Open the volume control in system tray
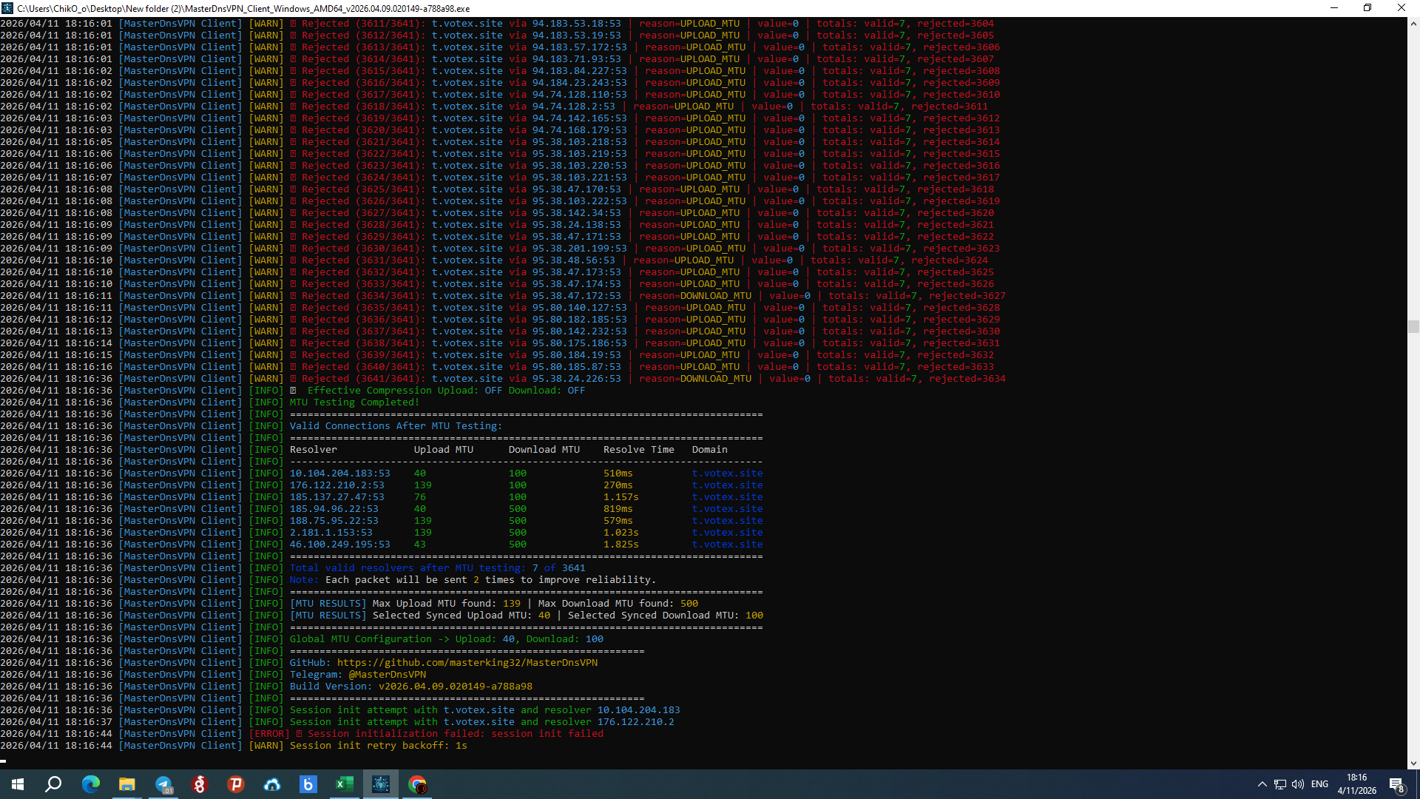The height and width of the screenshot is (799, 1420). 1298,784
